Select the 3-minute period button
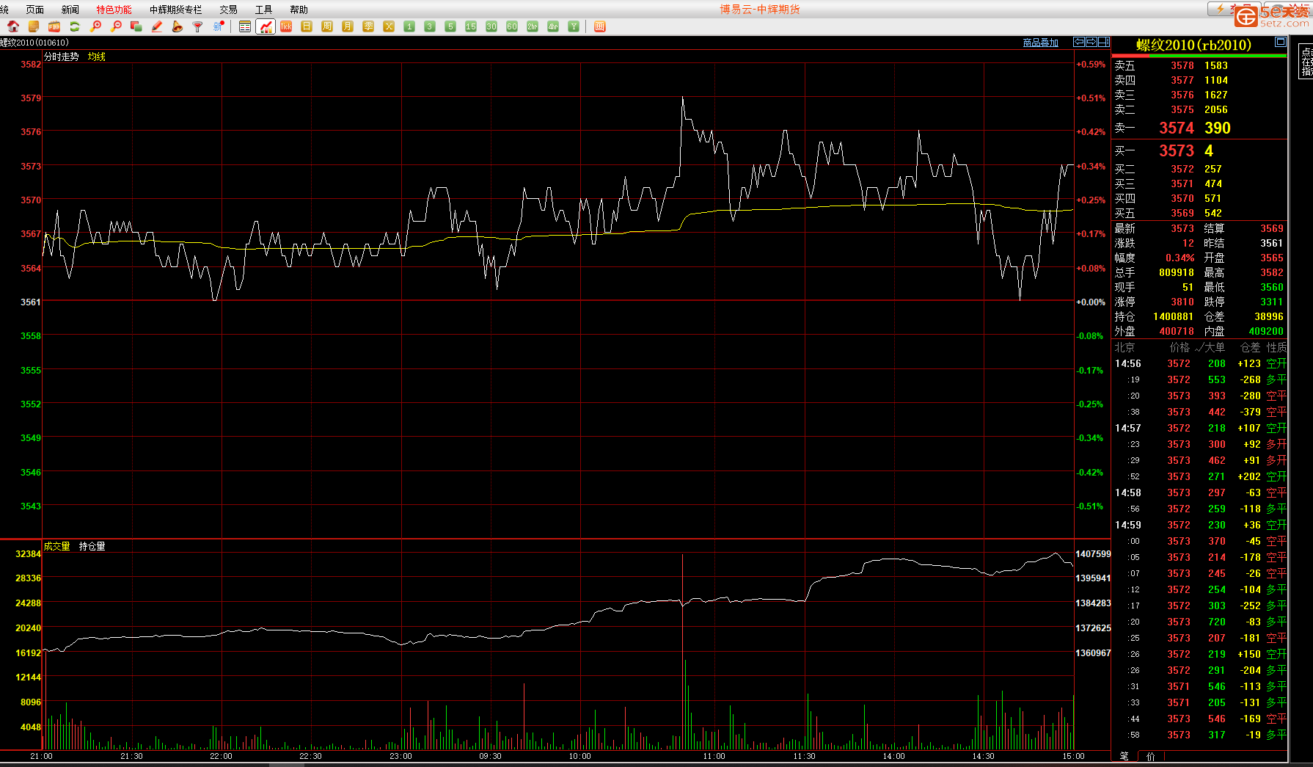This screenshot has height=767, width=1313. tap(430, 26)
